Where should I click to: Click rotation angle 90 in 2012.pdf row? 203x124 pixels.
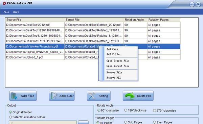pyautogui.click(x=135, y=25)
